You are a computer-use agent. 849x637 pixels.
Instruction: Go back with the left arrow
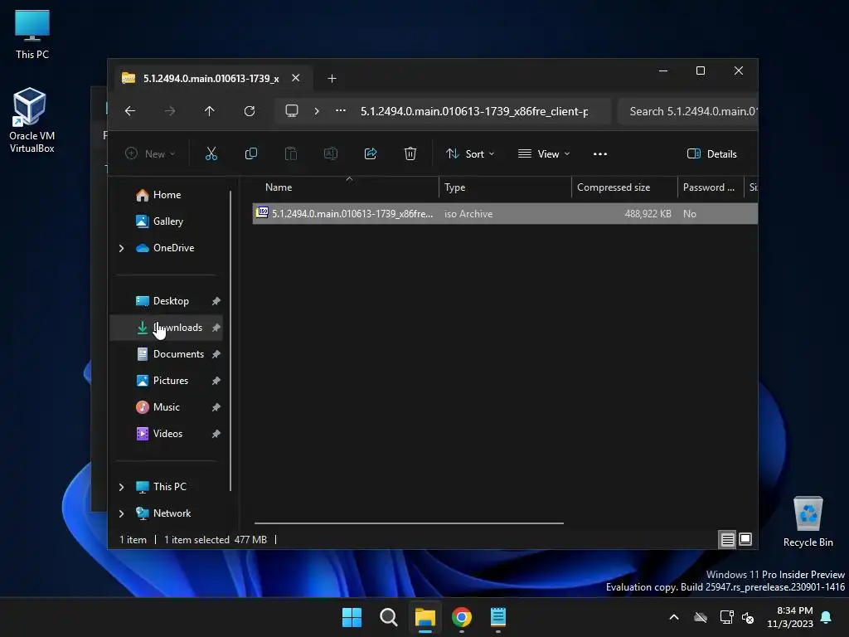(130, 111)
